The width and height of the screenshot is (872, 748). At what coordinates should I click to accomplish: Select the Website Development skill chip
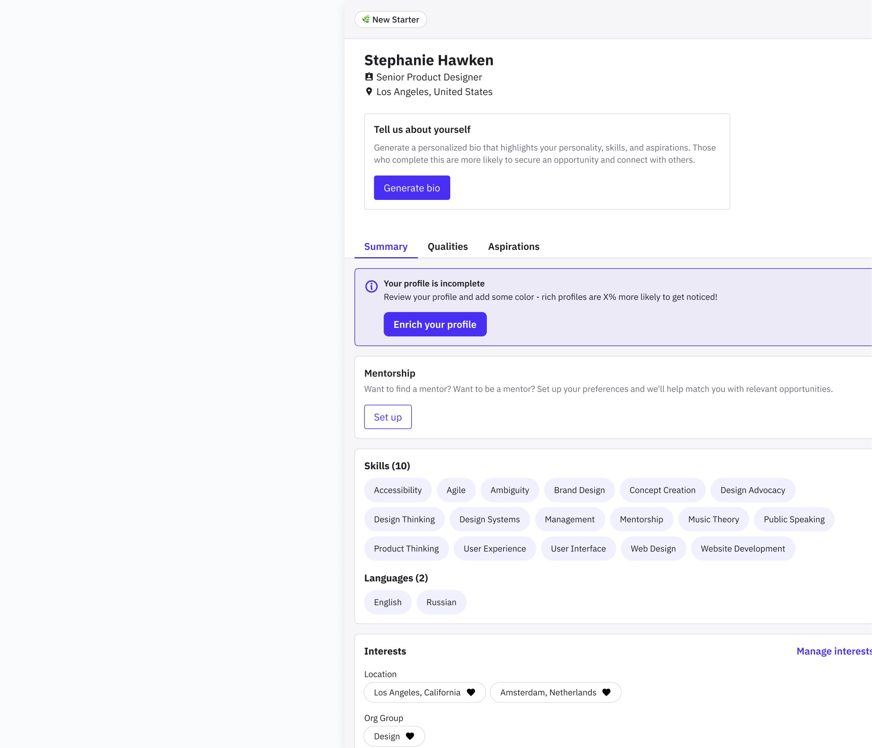coord(742,549)
